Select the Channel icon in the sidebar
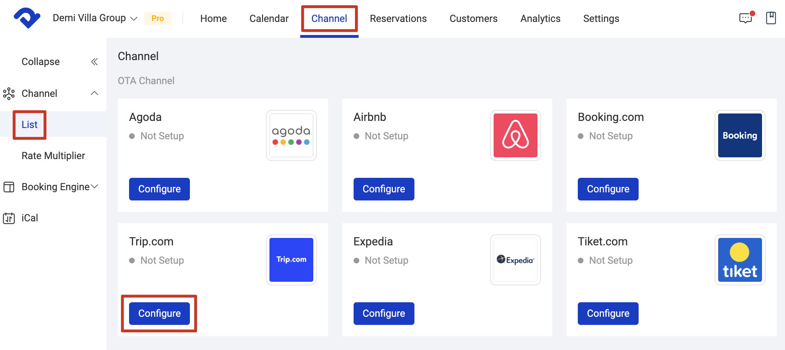Screen dimensions: 785x350 [x=9, y=93]
